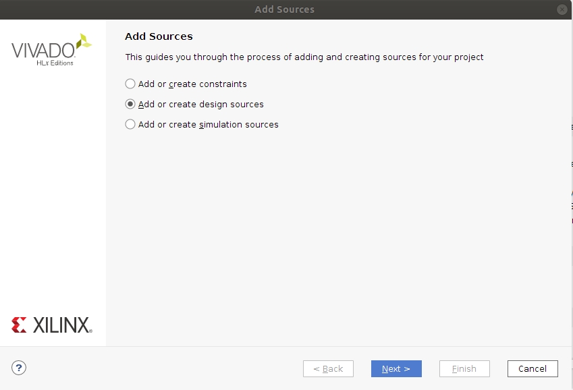Click the 'Add or create simulation sources' label
The height and width of the screenshot is (390, 573).
[x=208, y=125]
